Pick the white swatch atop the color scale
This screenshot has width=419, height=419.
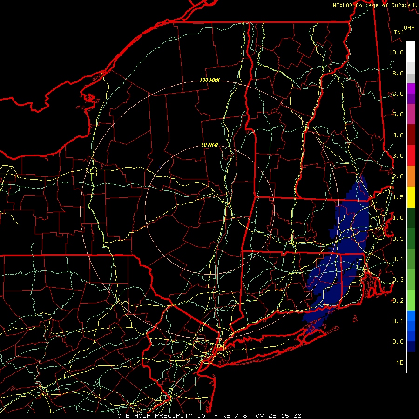(411, 52)
